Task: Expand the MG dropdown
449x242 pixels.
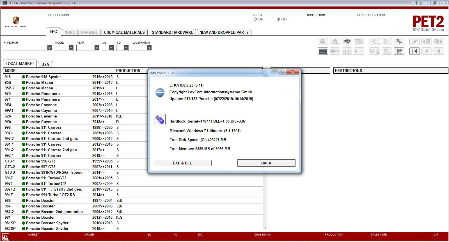Action: [x=111, y=48]
